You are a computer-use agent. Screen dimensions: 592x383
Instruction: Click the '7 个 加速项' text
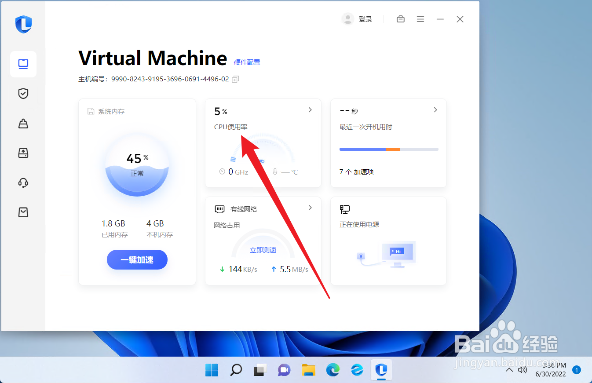[357, 172]
